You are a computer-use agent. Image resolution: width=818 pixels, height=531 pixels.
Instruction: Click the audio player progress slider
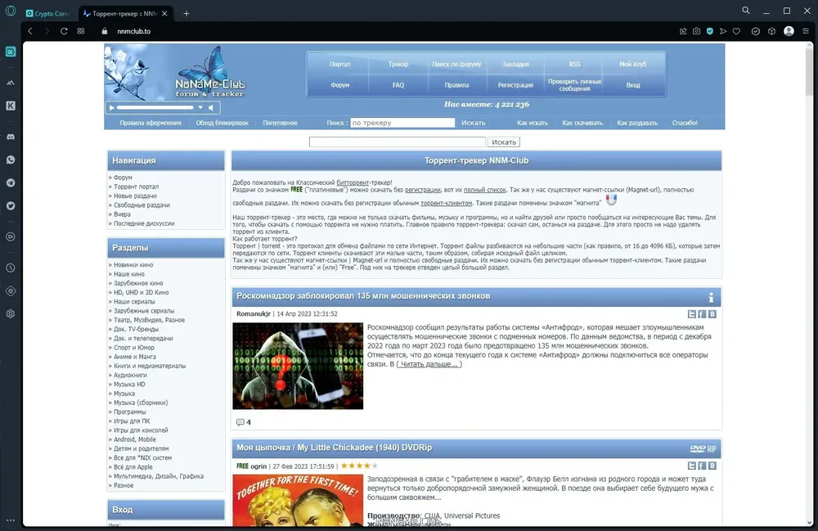point(155,107)
